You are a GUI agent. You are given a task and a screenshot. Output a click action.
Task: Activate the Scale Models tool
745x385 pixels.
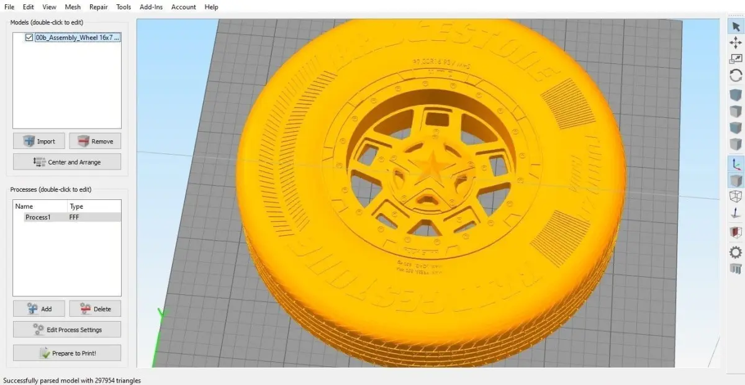point(736,58)
